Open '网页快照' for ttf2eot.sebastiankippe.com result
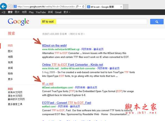The width and height of the screenshot is (165, 121). [x=80, y=87]
